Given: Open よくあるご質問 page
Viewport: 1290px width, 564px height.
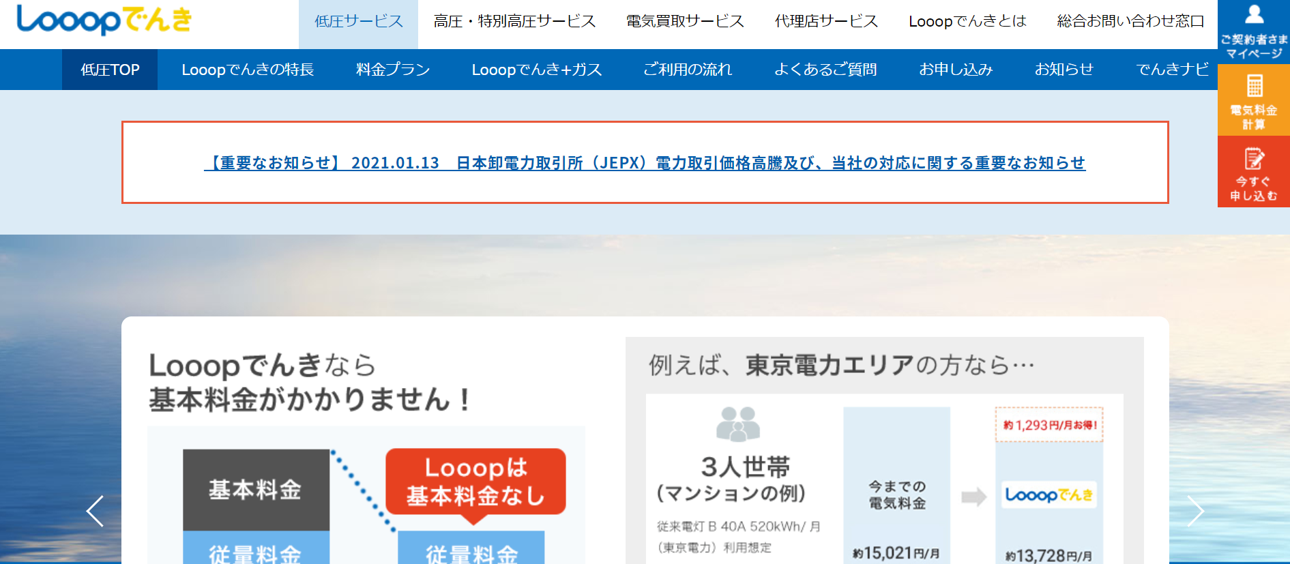Looking at the screenshot, I should [825, 70].
